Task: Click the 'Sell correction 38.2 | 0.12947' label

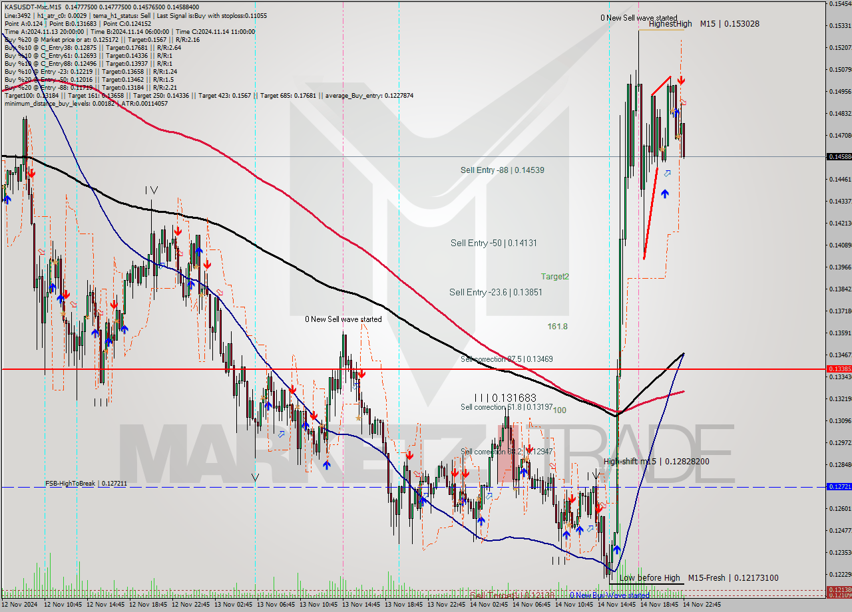Action: 507,452
